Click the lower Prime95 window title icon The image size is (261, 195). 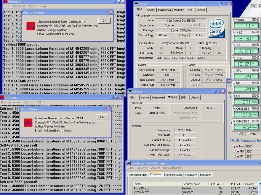click(2, 97)
